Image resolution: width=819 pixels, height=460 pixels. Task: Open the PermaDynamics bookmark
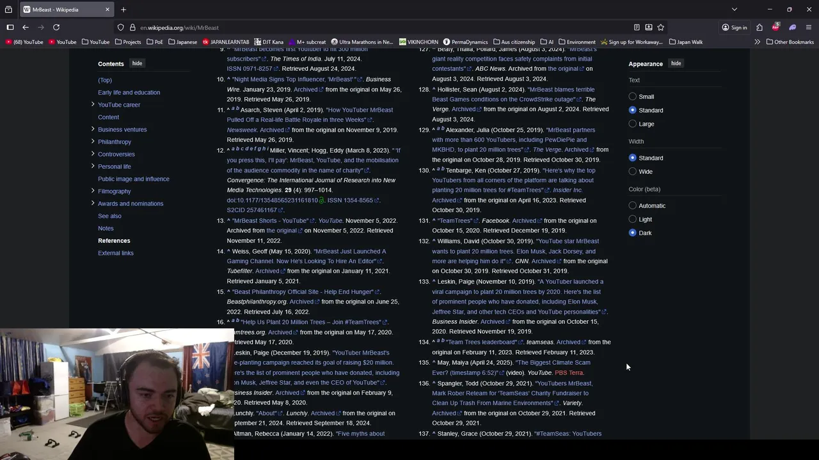(465, 42)
